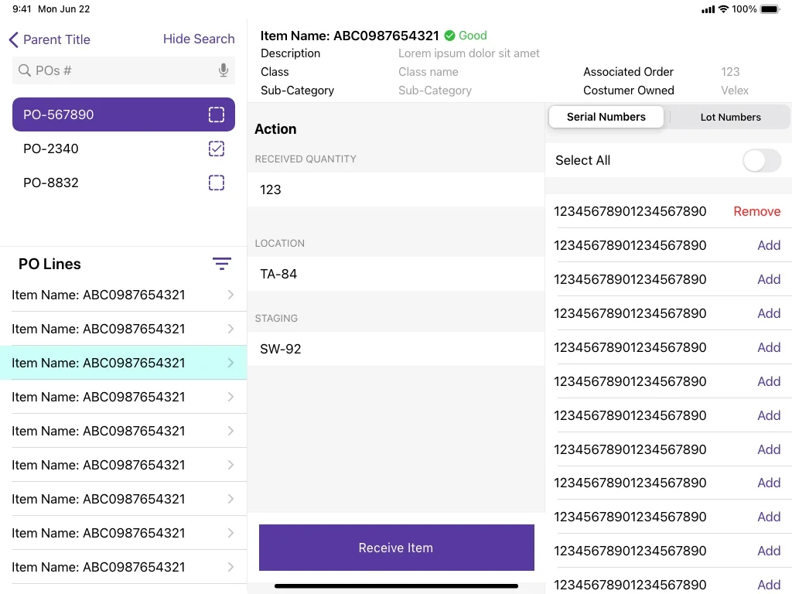
Task: Toggle the Select All switch
Action: pyautogui.click(x=762, y=161)
